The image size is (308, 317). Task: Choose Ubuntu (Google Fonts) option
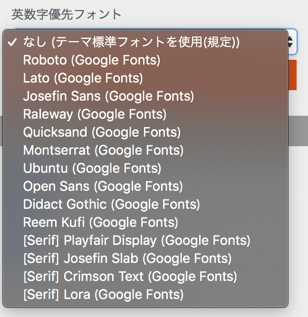pos(92,168)
